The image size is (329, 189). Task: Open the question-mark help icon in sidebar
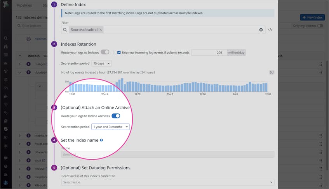click(x=6, y=167)
